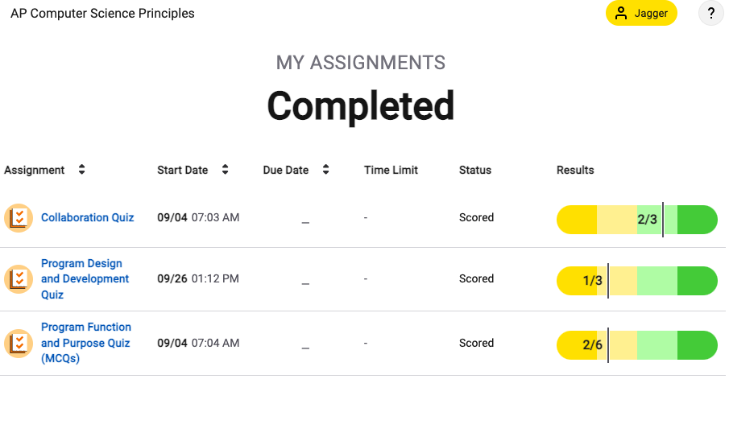
Task: Open the help question mark icon
Action: [x=710, y=14]
